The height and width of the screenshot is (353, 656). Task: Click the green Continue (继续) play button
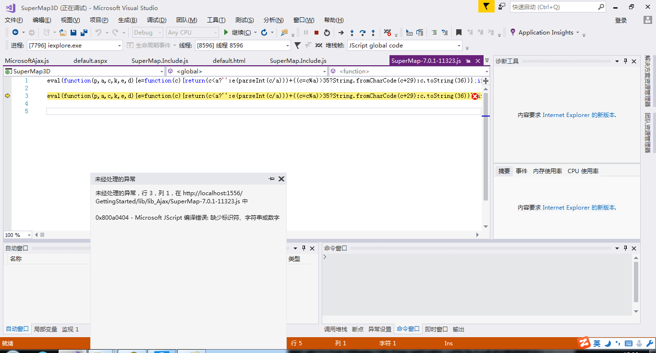click(x=226, y=33)
